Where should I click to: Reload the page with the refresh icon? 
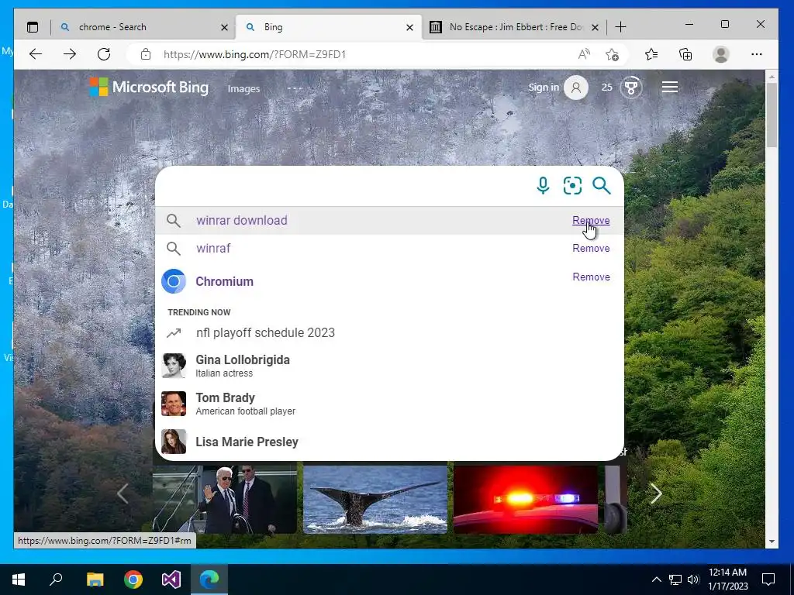[x=104, y=54]
